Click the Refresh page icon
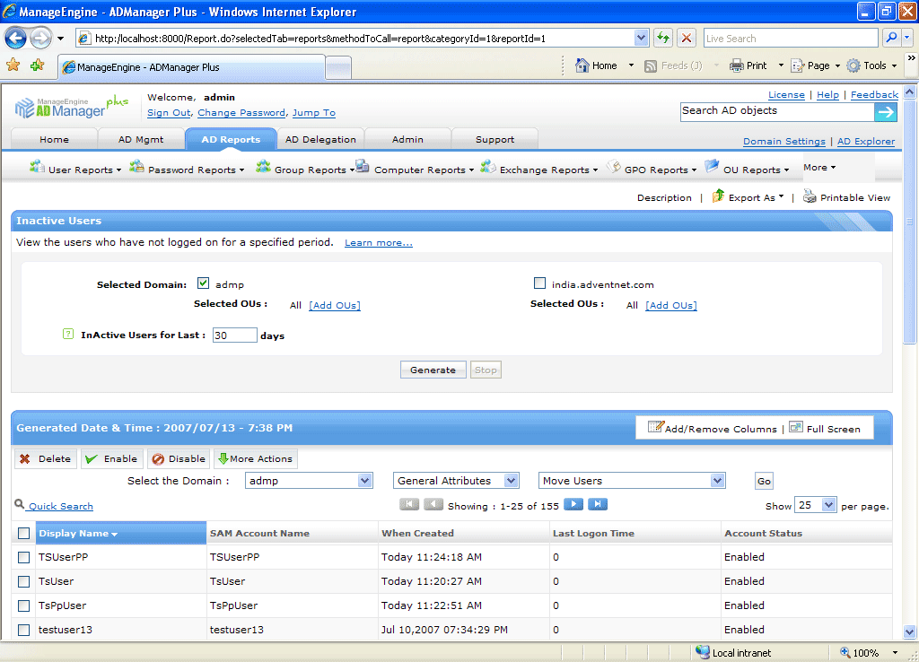This screenshot has height=662, width=919. point(663,38)
